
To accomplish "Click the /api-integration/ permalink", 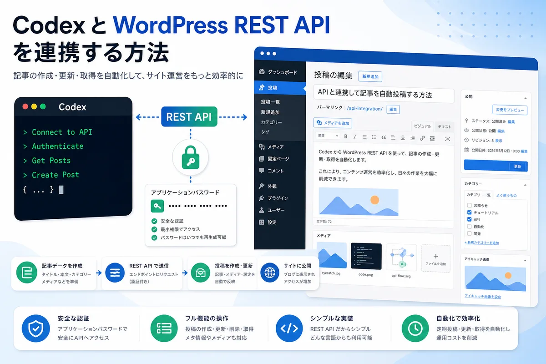I will coord(365,109).
